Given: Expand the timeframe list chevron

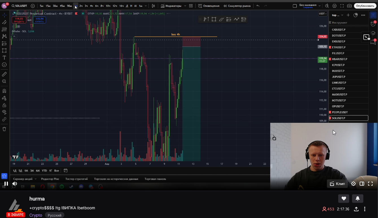Looking at the screenshot, I should [146, 6].
